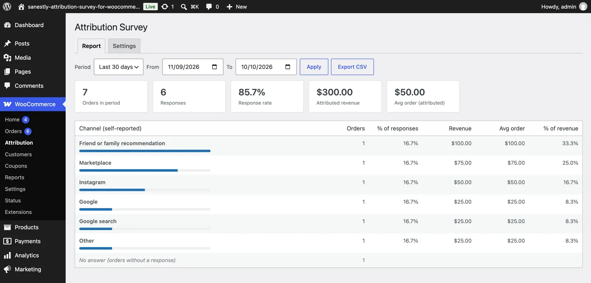591x283 pixels.
Task: Click the Posts pushpin icon
Action: click(7, 43)
